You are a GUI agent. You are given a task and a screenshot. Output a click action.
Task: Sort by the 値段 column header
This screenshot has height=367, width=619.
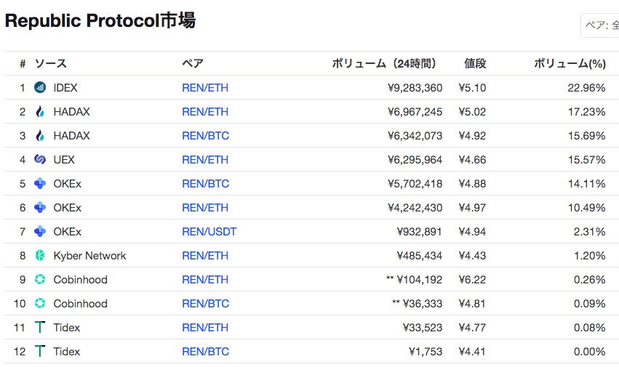475,63
